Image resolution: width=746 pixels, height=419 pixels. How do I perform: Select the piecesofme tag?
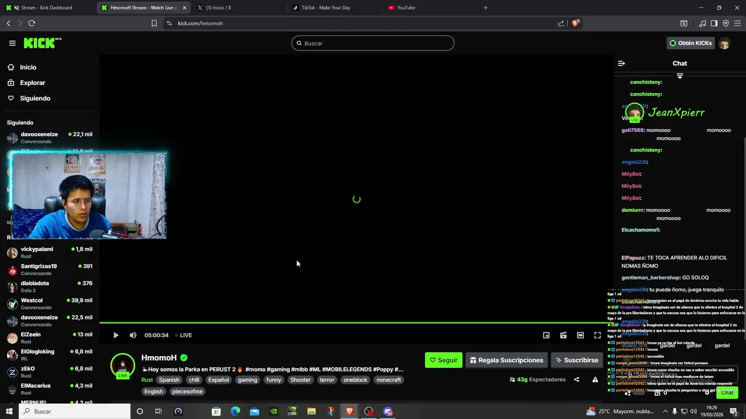[x=188, y=392]
